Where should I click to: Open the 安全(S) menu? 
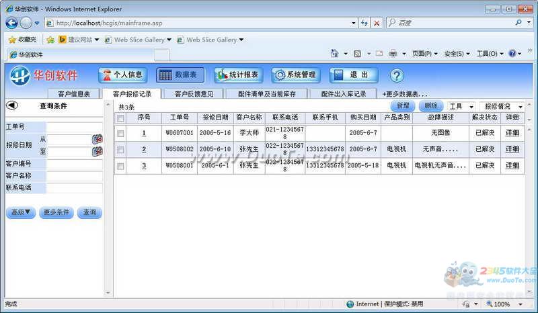457,54
